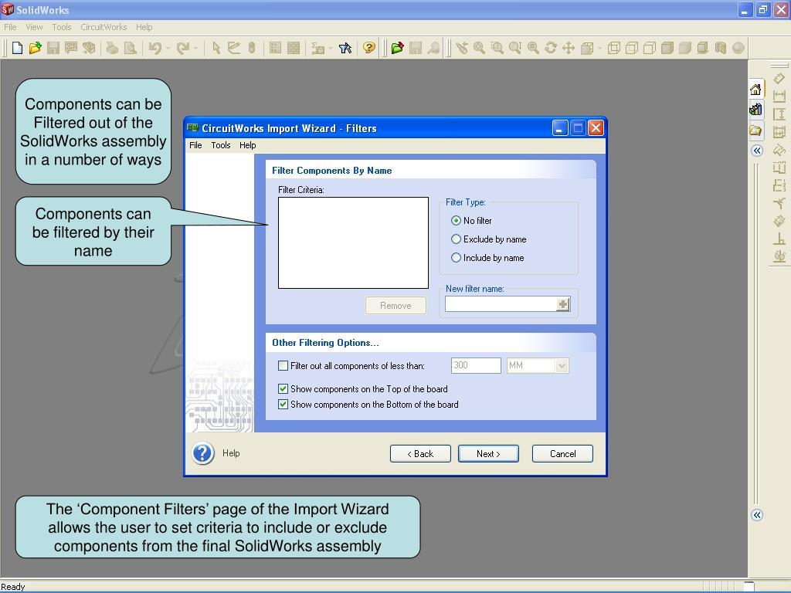Click the Remove button

coord(395,306)
